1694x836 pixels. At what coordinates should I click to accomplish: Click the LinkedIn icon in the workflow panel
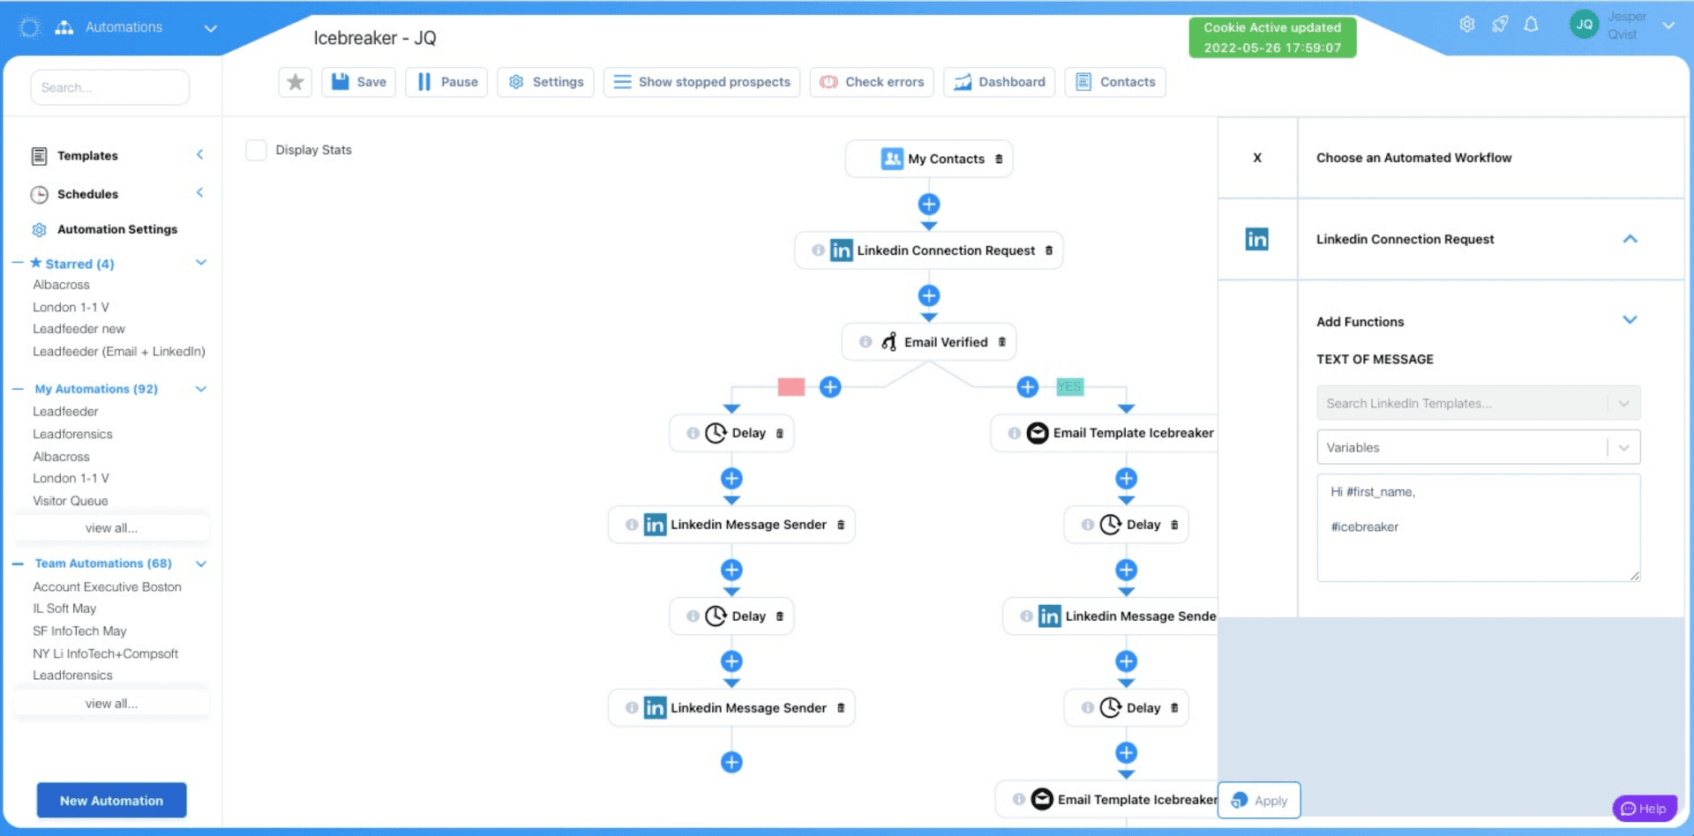1256,239
